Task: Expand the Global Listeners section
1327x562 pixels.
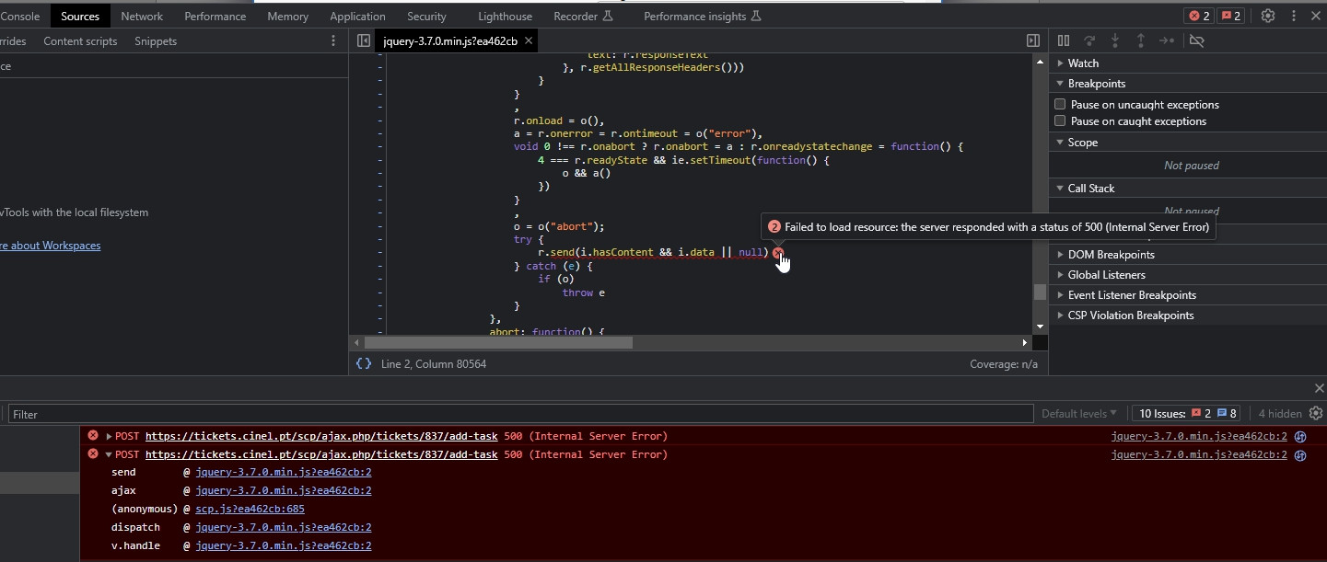Action: 1188,275
